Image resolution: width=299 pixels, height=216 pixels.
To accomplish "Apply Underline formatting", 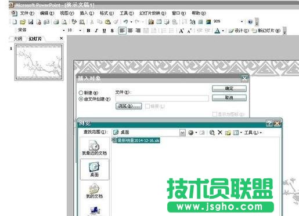I will click(105, 31).
